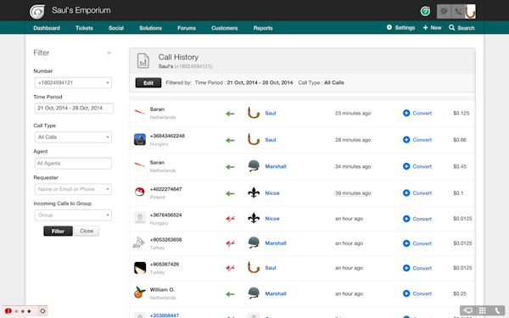Open the Reports tab

coord(263,28)
